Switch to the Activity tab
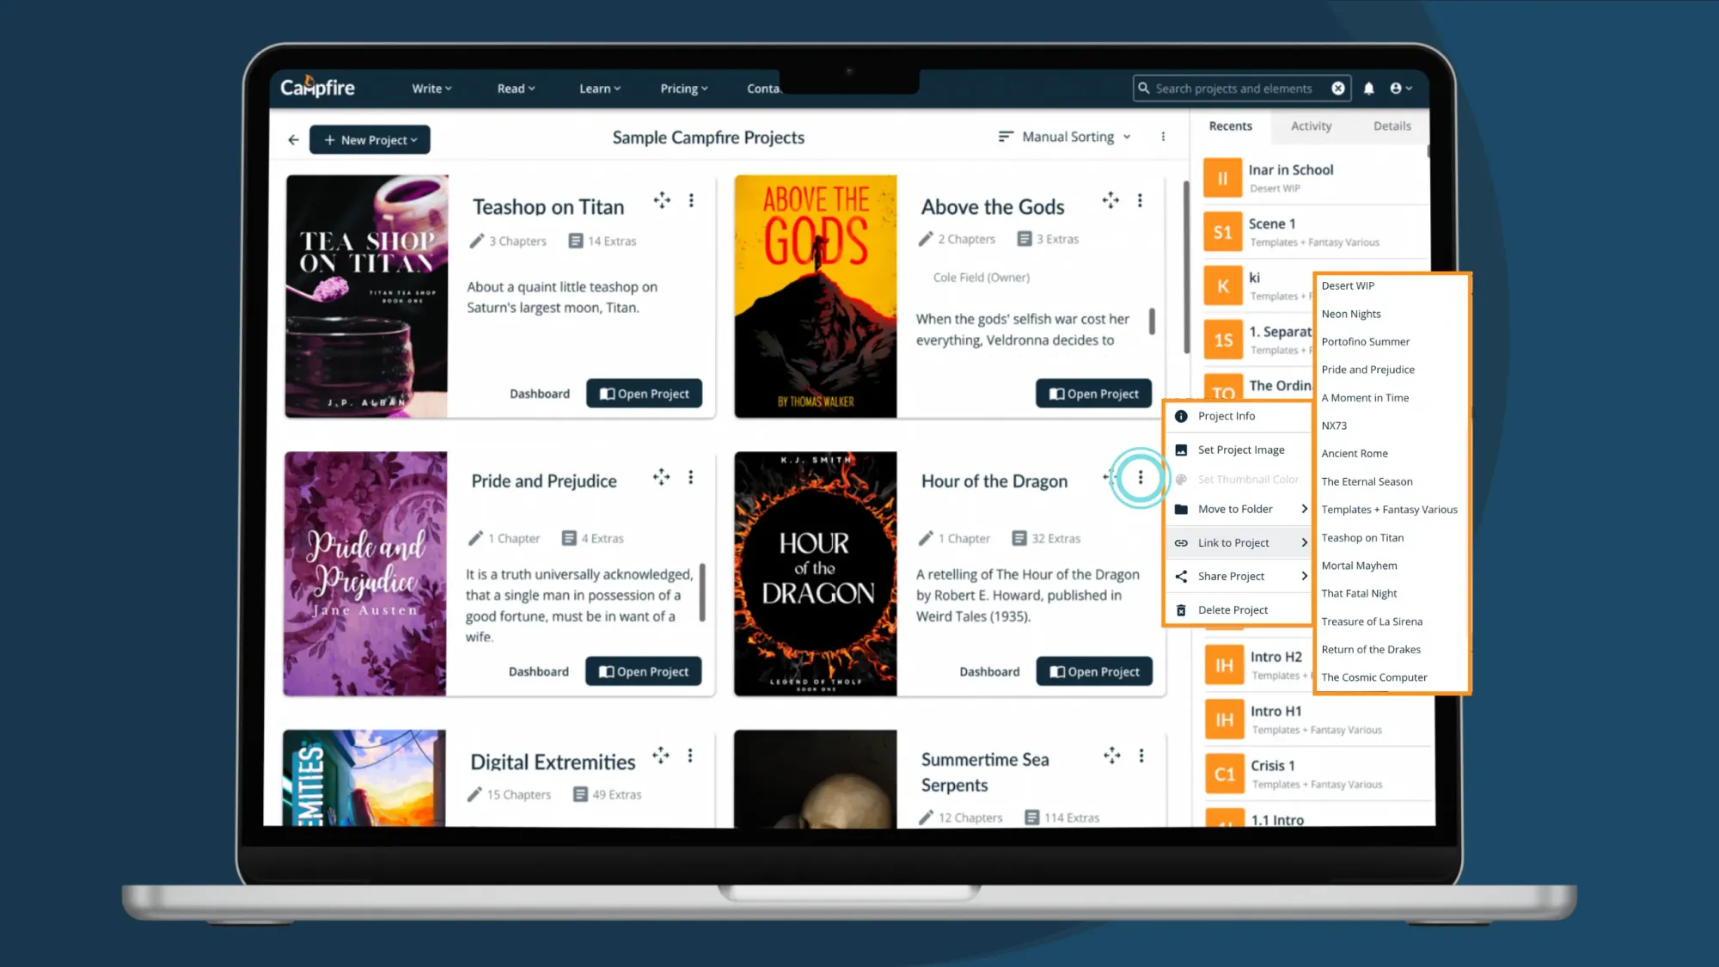The height and width of the screenshot is (967, 1719). click(1311, 125)
